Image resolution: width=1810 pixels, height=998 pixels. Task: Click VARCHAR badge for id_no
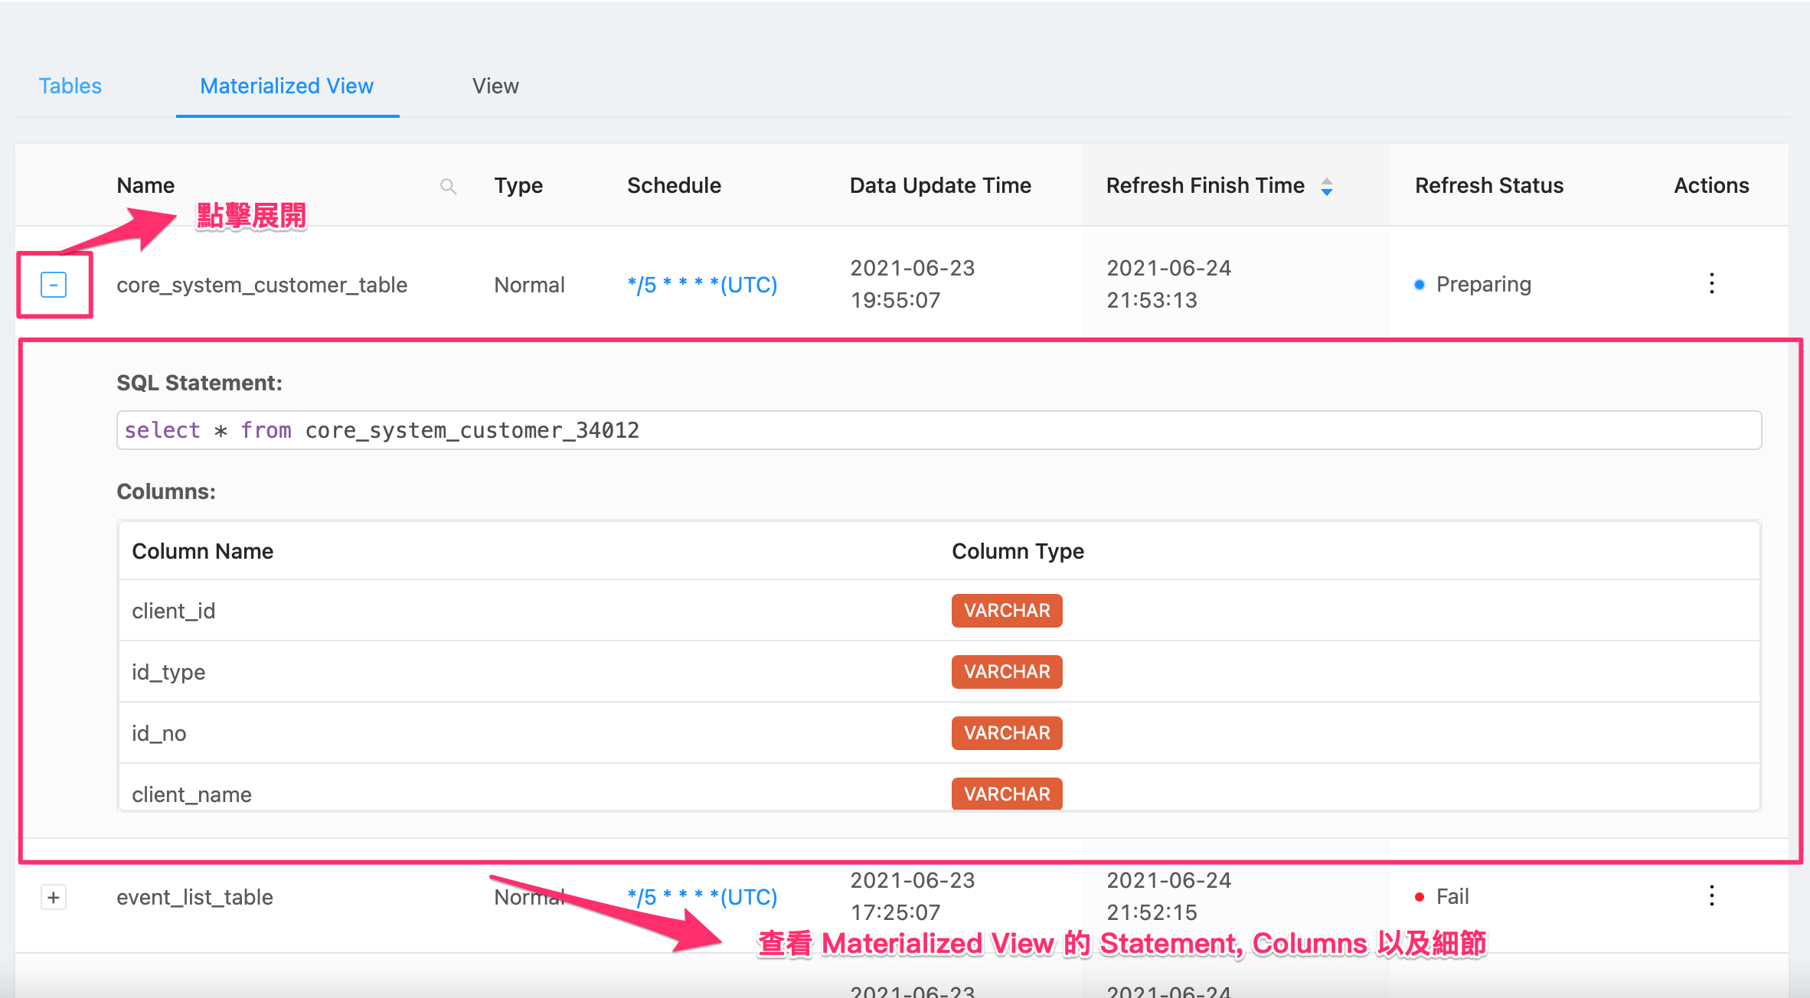point(1007,733)
